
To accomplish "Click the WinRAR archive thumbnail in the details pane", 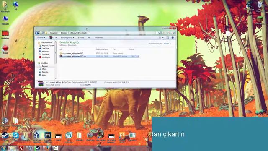I will point(41,83).
